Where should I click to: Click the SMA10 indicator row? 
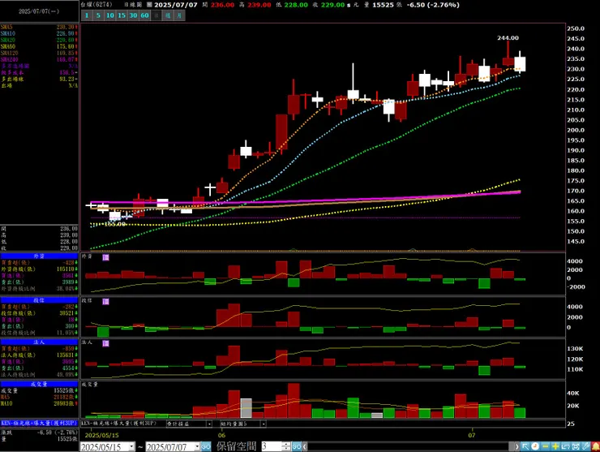(x=39, y=34)
